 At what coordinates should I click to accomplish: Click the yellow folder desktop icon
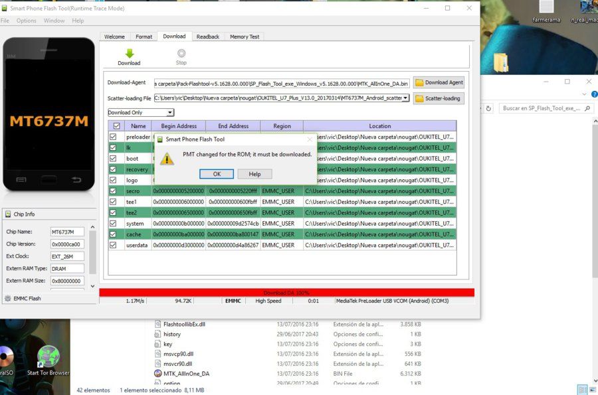tap(501, 62)
